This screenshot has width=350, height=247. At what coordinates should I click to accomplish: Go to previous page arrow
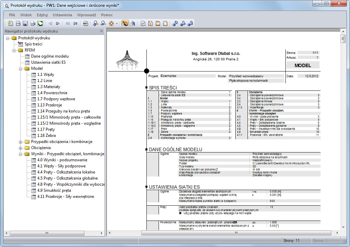click(50, 23)
